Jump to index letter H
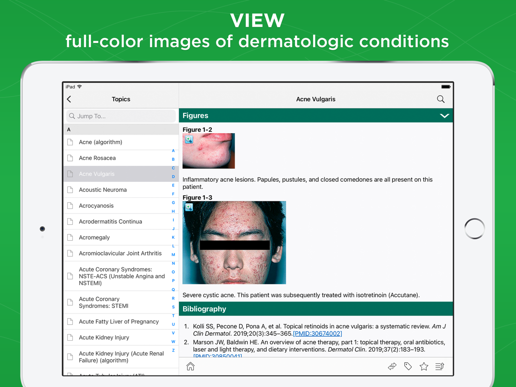The image size is (516, 387). 173,211
